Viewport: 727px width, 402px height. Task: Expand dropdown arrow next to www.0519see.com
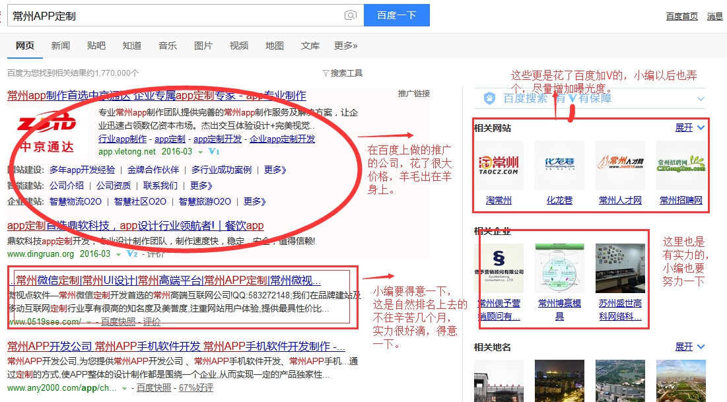point(89,321)
